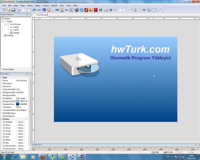
Task: Collapse the Pages tree node
Action: click(2, 21)
